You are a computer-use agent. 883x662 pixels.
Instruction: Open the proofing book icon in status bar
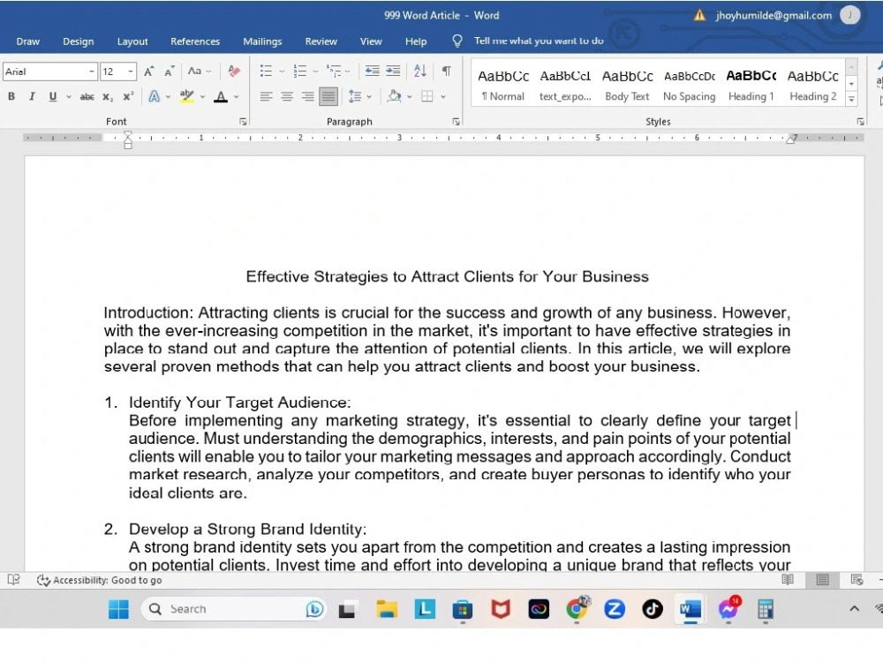pyautogui.click(x=13, y=580)
